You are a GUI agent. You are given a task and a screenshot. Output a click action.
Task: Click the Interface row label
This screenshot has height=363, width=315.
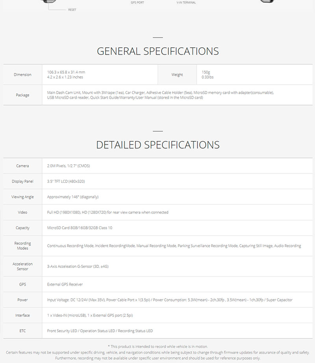point(22,315)
